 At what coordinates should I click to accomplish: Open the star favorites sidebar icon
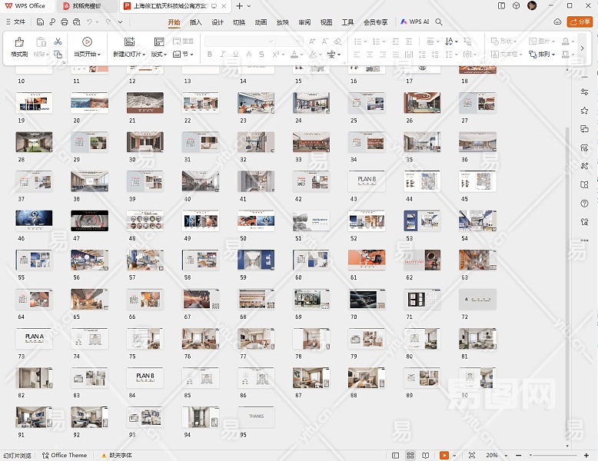pos(584,111)
